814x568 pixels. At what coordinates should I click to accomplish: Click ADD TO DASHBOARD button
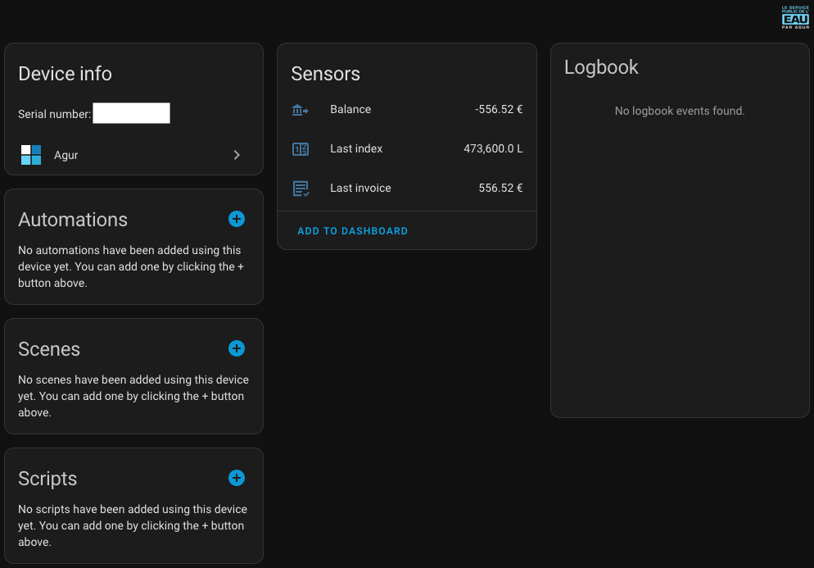tap(352, 231)
